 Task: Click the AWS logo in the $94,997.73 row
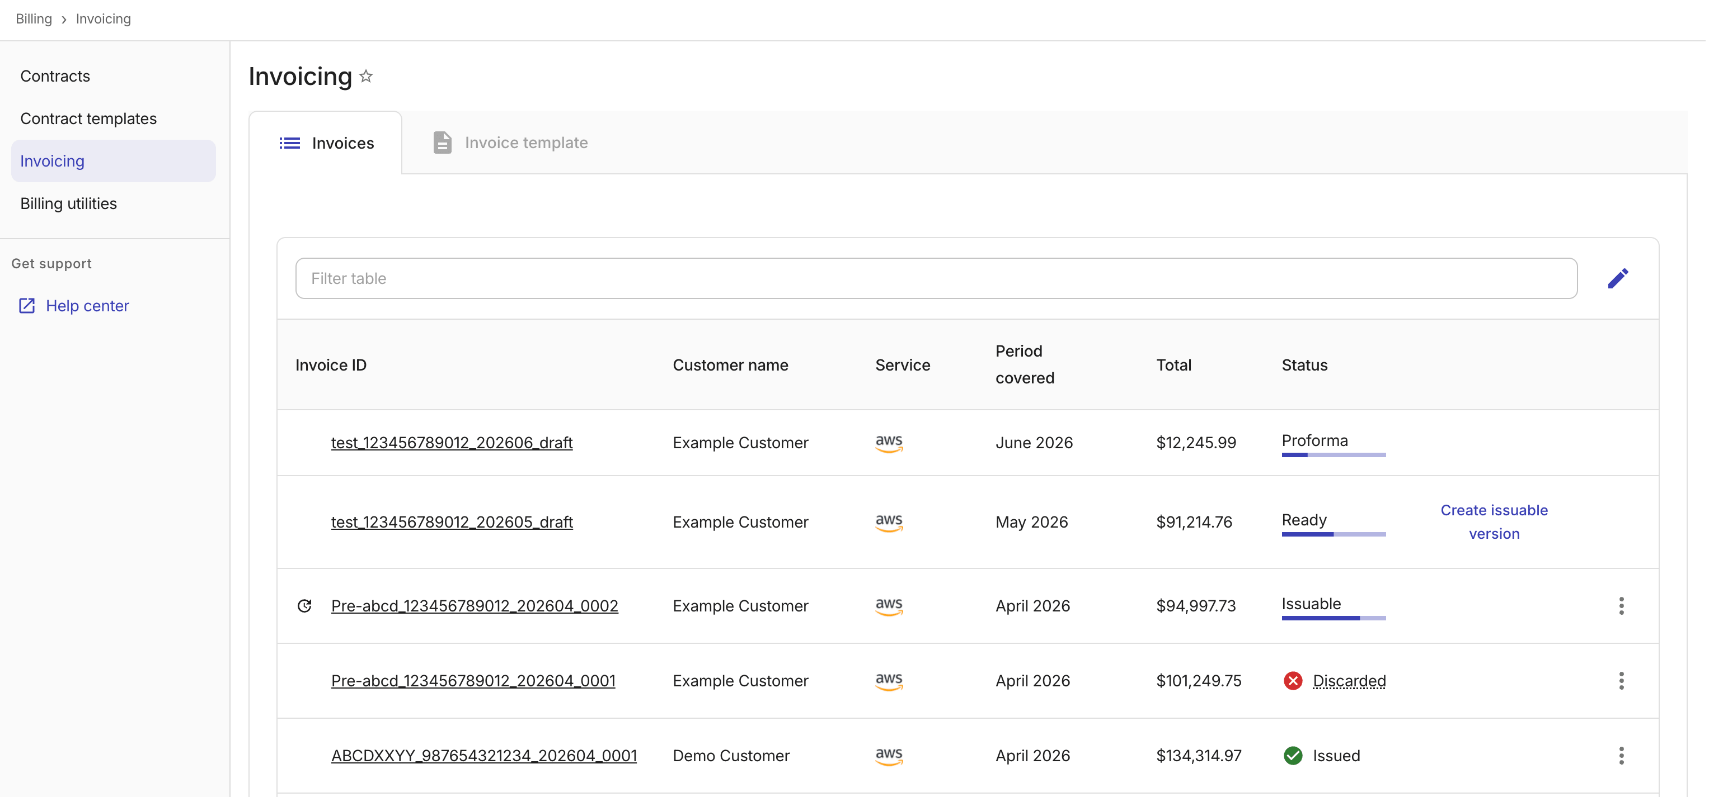(x=889, y=606)
